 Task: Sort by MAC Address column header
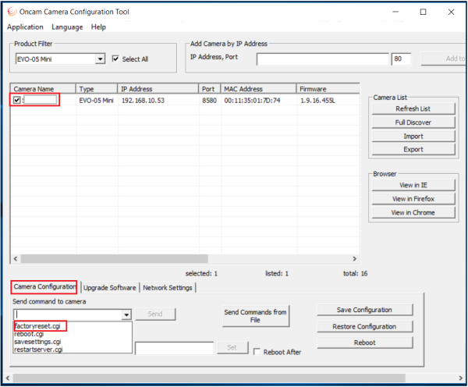(x=258, y=89)
